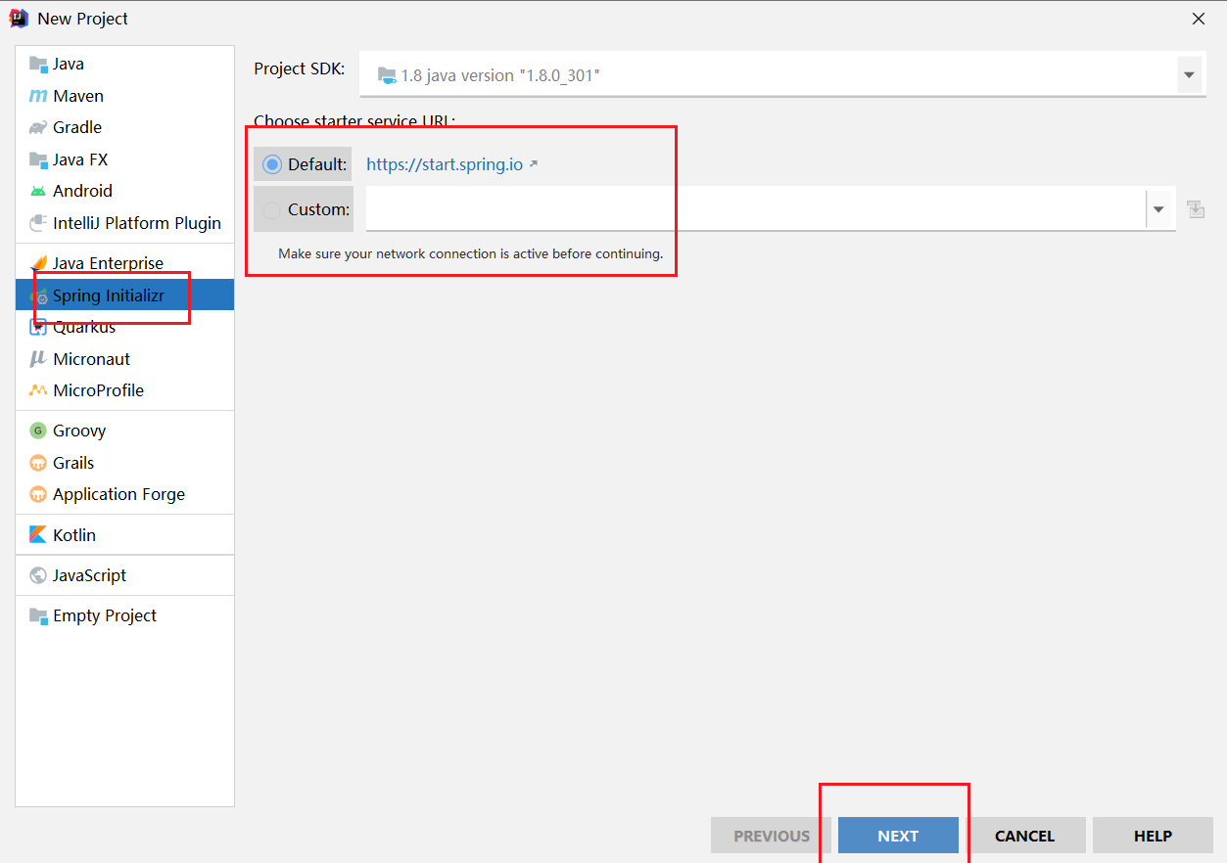The height and width of the screenshot is (863, 1227).
Task: Click the Android robot icon
Action: pyautogui.click(x=38, y=191)
